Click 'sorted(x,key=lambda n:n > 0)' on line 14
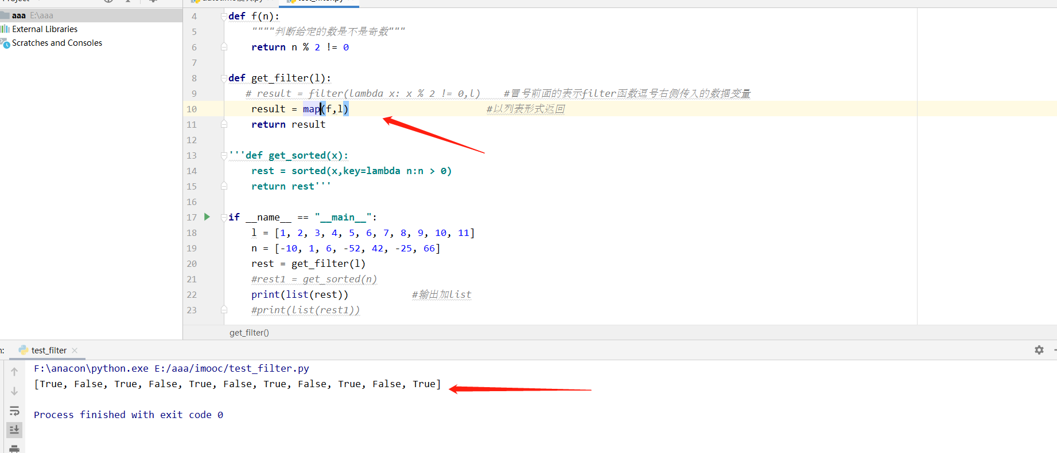1057x453 pixels. pyautogui.click(x=371, y=171)
